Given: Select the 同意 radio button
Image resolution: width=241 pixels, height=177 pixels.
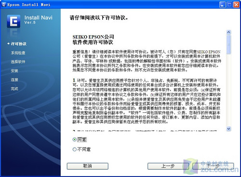Looking at the screenshot, I should 75,139.
